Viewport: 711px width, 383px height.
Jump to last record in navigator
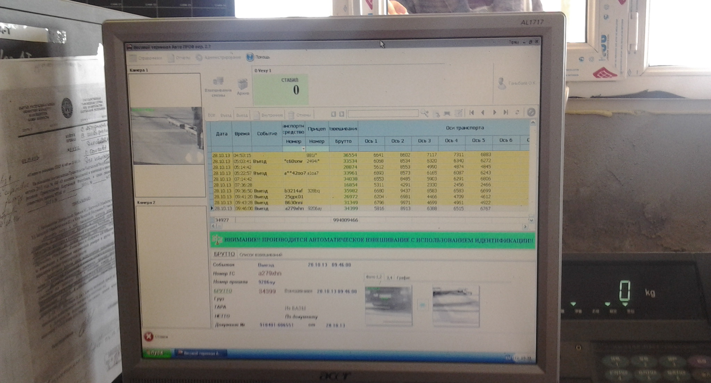[x=506, y=112]
